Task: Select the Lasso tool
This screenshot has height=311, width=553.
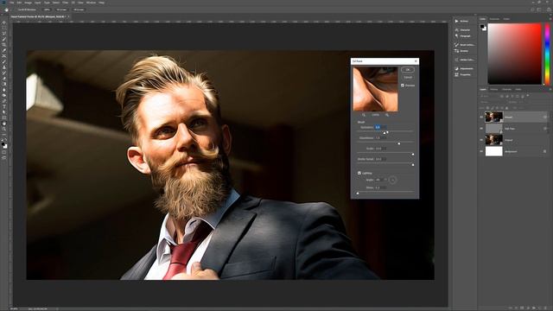Action: [4, 34]
